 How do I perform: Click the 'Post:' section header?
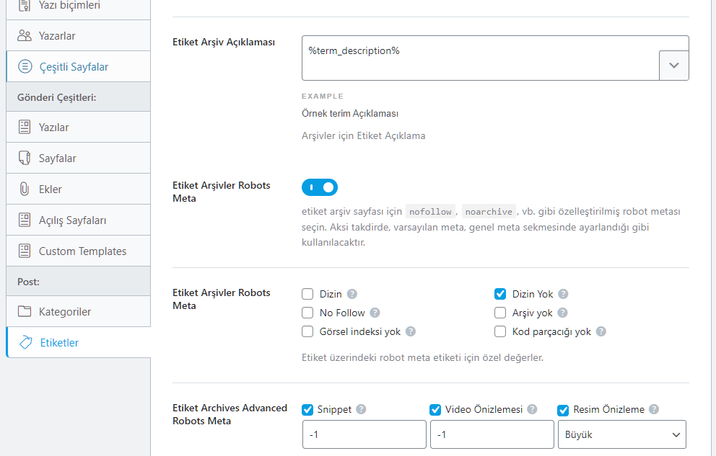tap(28, 282)
